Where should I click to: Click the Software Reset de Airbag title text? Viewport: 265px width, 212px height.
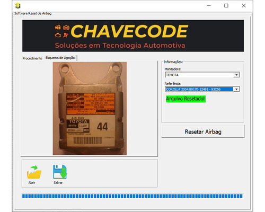point(33,13)
